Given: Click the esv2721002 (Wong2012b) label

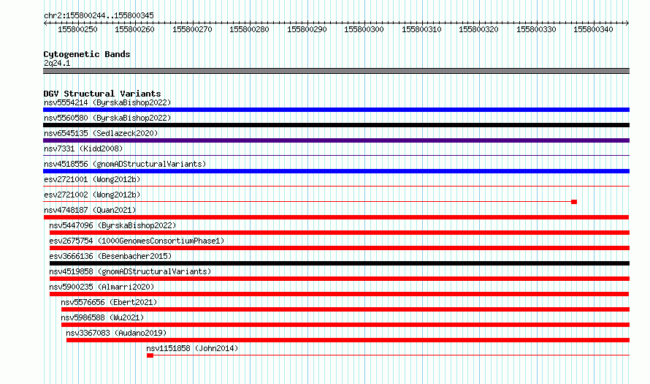Looking at the screenshot, I should [x=92, y=195].
